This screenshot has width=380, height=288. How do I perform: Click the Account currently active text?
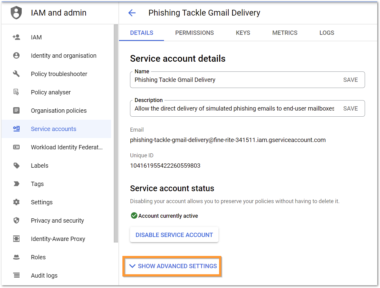[168, 216]
